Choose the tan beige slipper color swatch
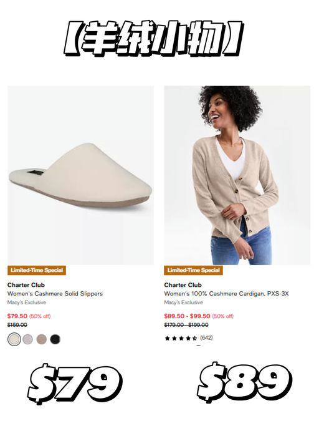The height and width of the screenshot is (426, 319). pos(42,339)
